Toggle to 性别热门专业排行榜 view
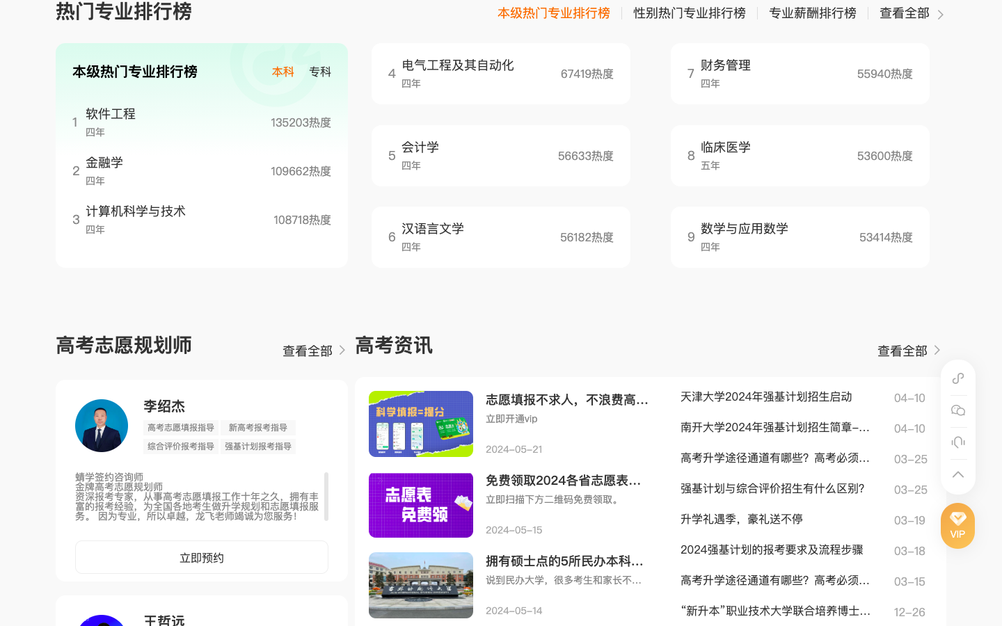 pyautogui.click(x=689, y=13)
